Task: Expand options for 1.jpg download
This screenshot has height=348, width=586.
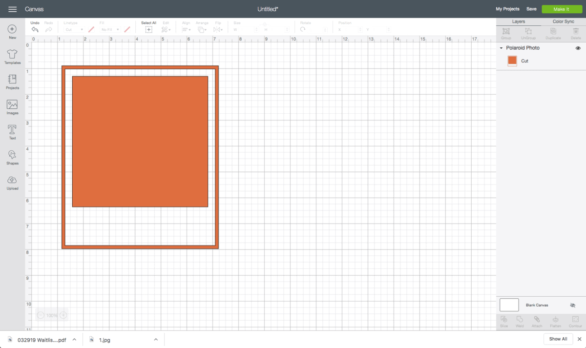Action: tap(156, 339)
